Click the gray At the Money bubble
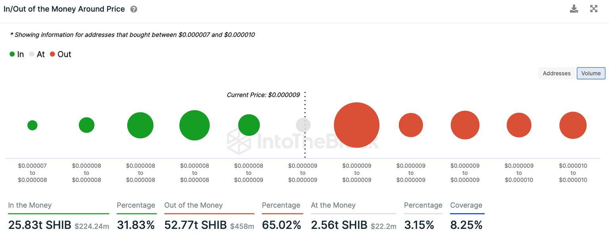The image size is (609, 240). tap(303, 125)
